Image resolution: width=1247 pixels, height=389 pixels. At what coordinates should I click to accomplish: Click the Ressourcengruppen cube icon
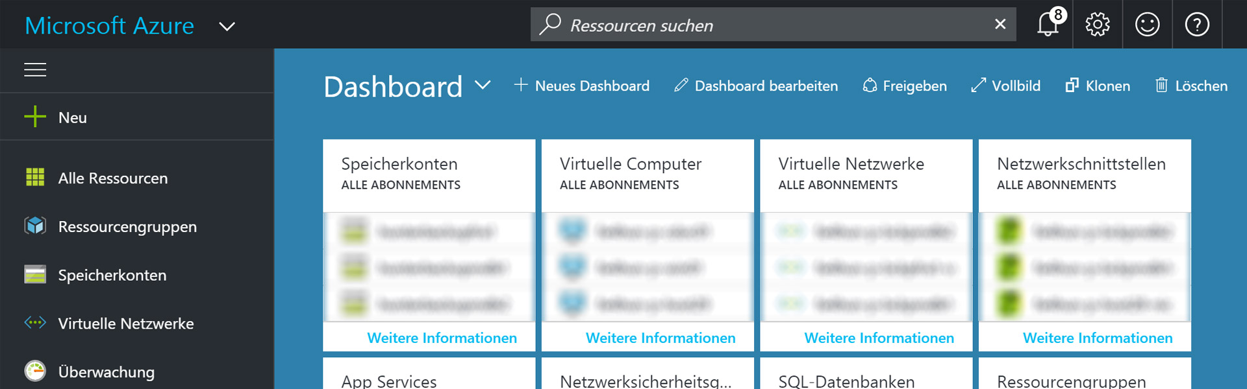pos(35,226)
